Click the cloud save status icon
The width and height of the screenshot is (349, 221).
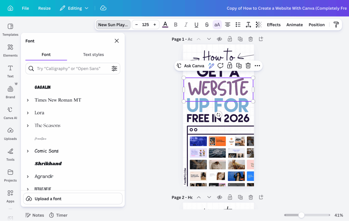pyautogui.click(x=103, y=8)
